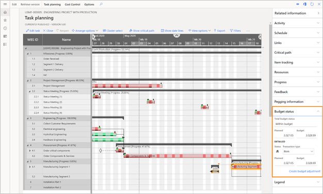Click the search magnifier in action bar

coord(101,4)
